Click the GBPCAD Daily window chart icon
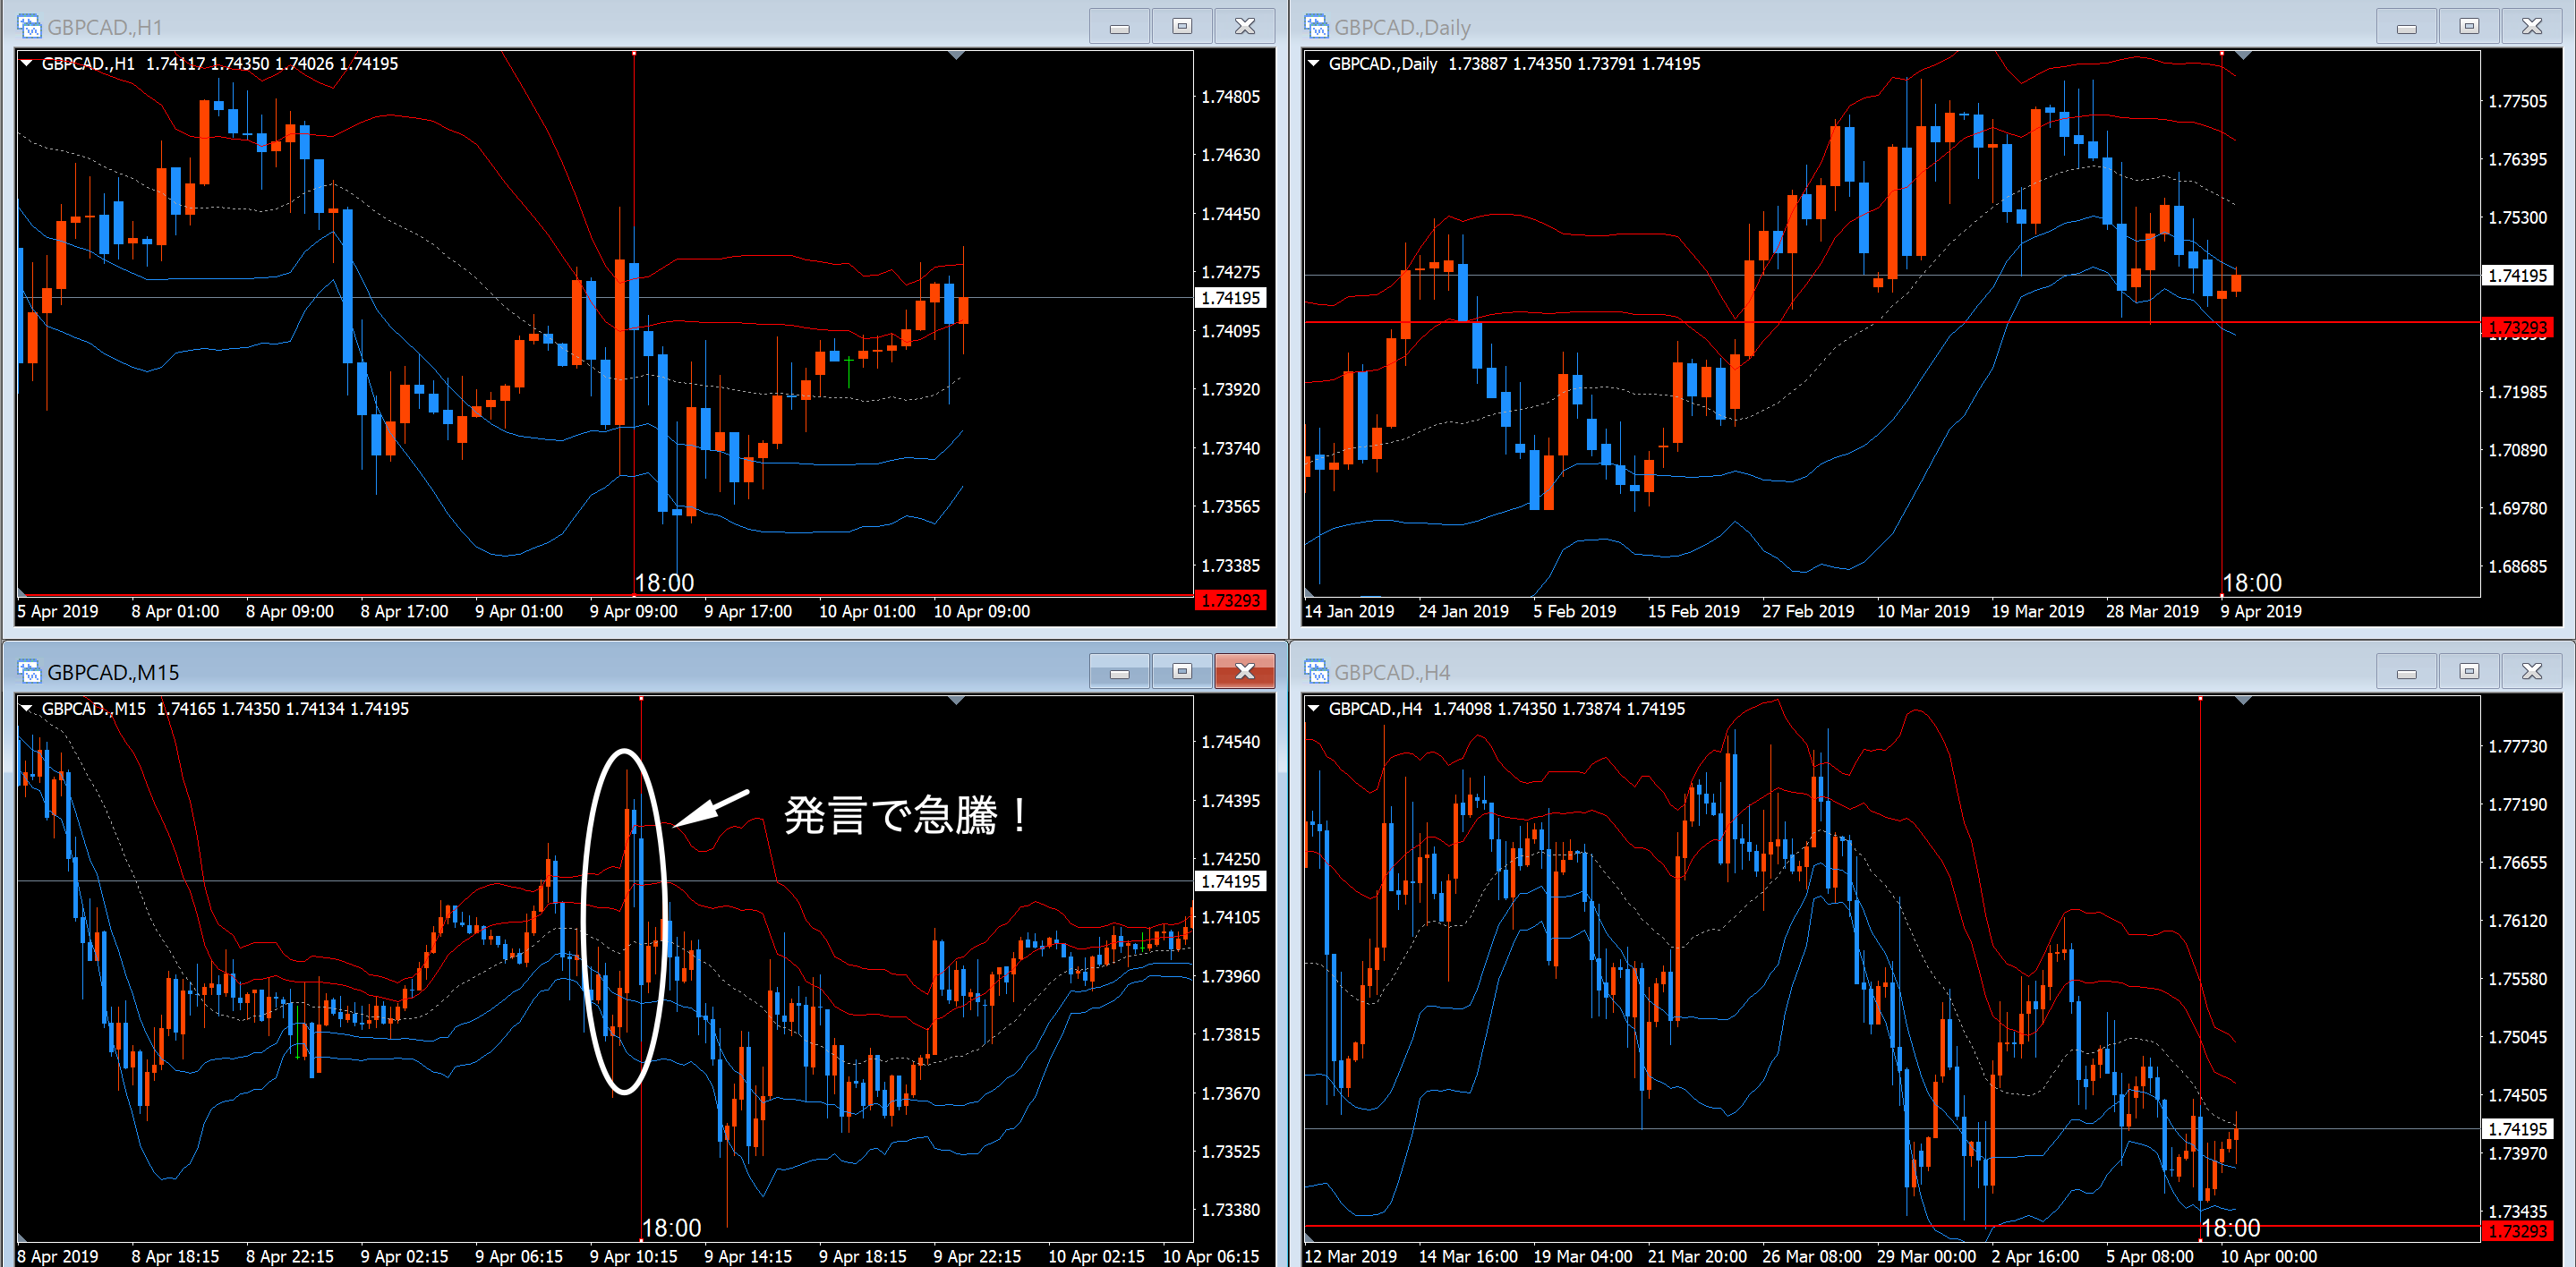 (x=1316, y=26)
